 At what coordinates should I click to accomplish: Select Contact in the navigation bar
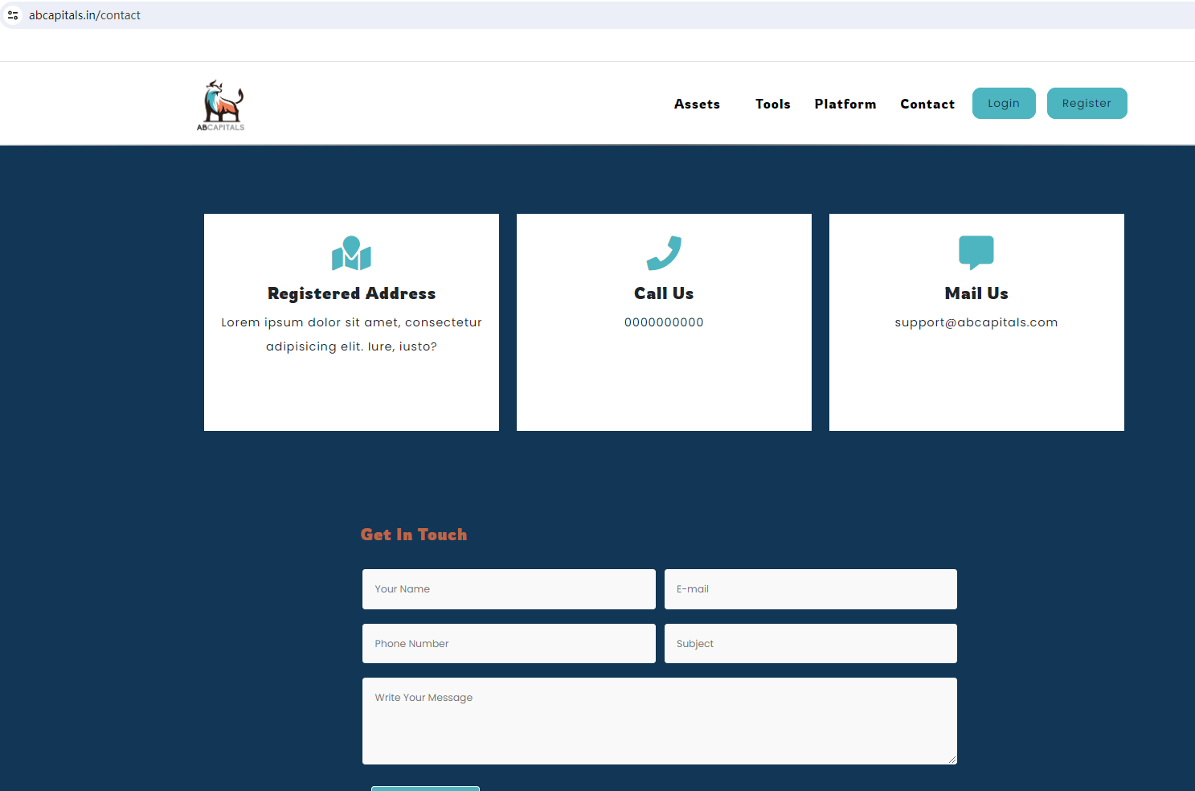(x=927, y=104)
